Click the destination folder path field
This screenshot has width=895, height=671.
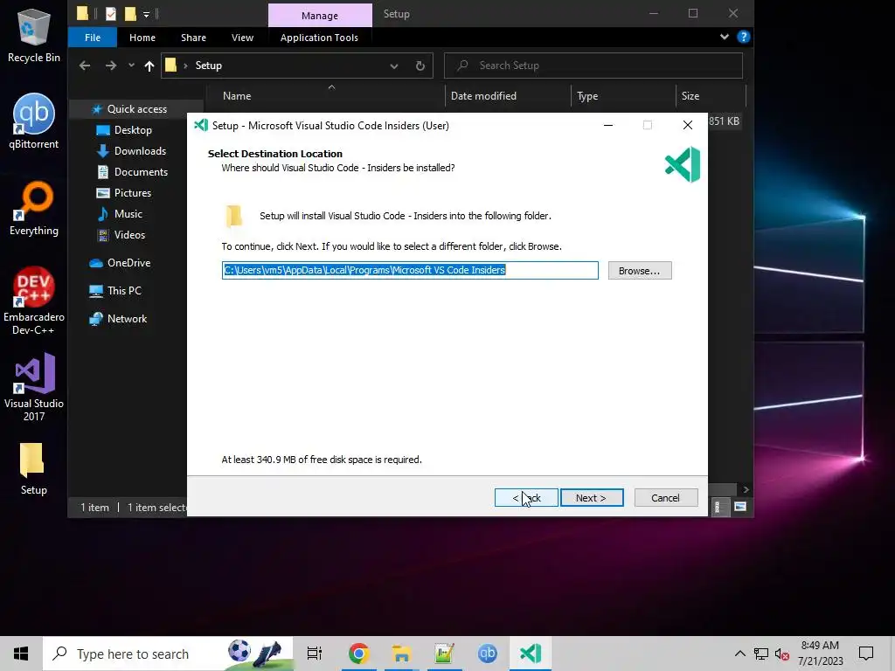pos(410,271)
